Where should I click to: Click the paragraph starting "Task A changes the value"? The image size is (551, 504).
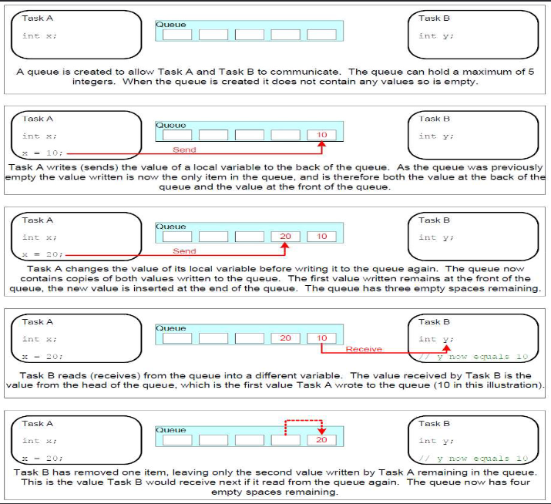click(275, 278)
